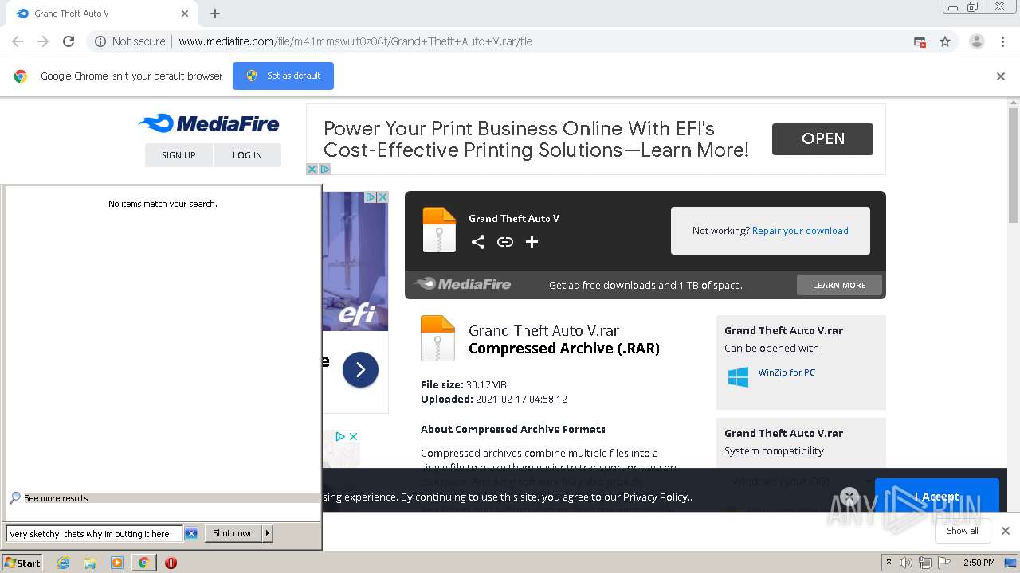Viewport: 1020px width, 573px height.
Task: Open a new tab with plus button
Action: click(x=214, y=14)
